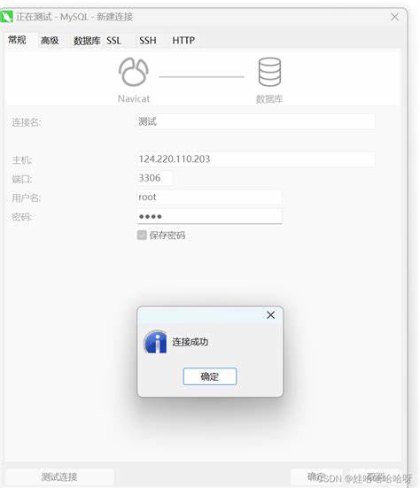Image resolution: width=420 pixels, height=488 pixels.
Task: Click the green Navicat title bar icon
Action: click(x=6, y=17)
